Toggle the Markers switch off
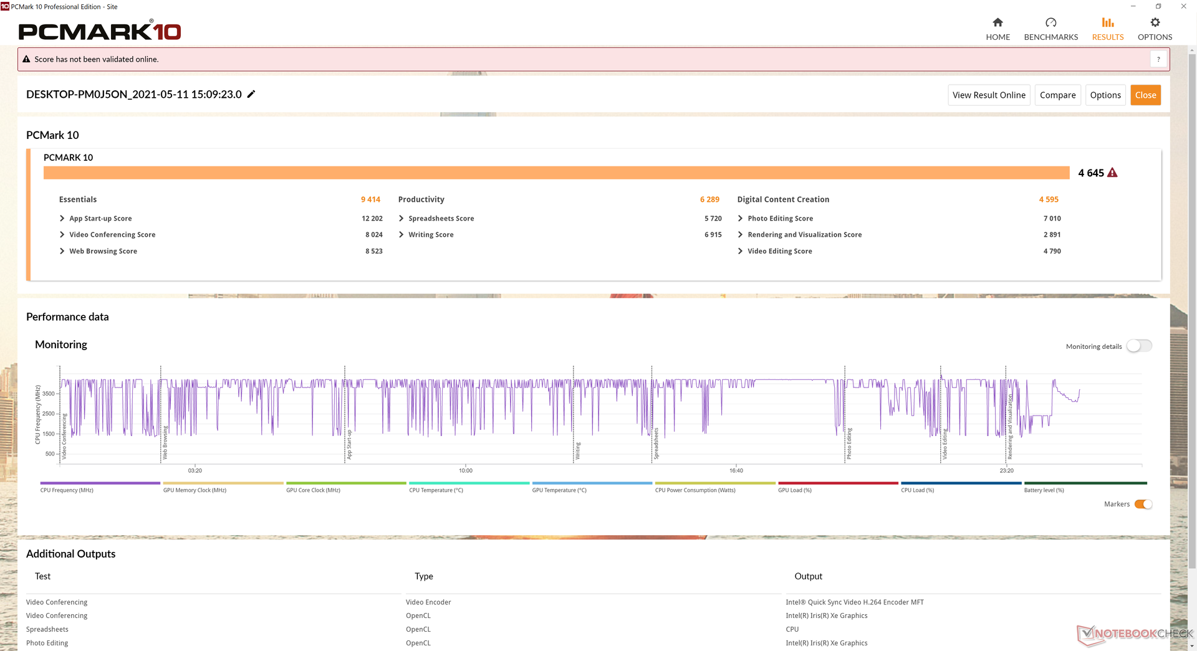The image size is (1197, 651). (x=1143, y=504)
